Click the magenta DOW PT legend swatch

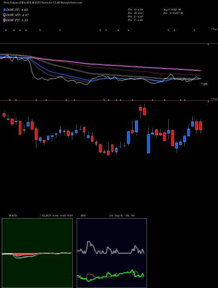pos(4,20)
